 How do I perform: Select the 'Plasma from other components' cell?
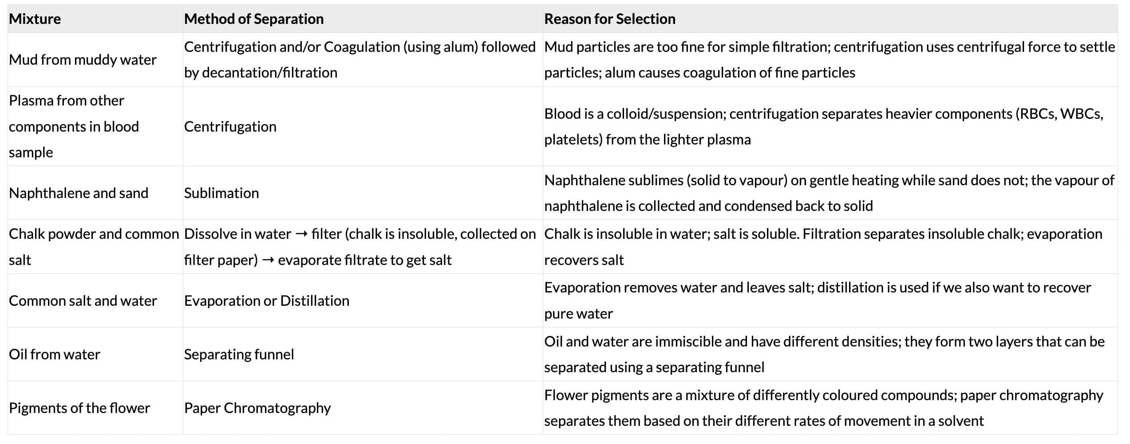pyautogui.click(x=74, y=126)
